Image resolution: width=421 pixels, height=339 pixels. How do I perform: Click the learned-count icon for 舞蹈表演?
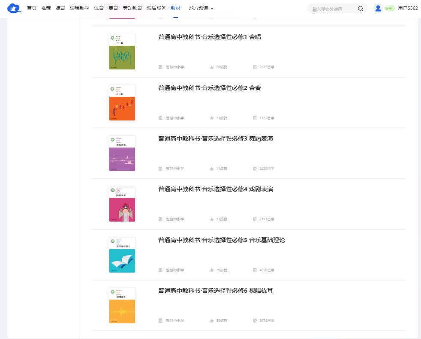(255, 169)
